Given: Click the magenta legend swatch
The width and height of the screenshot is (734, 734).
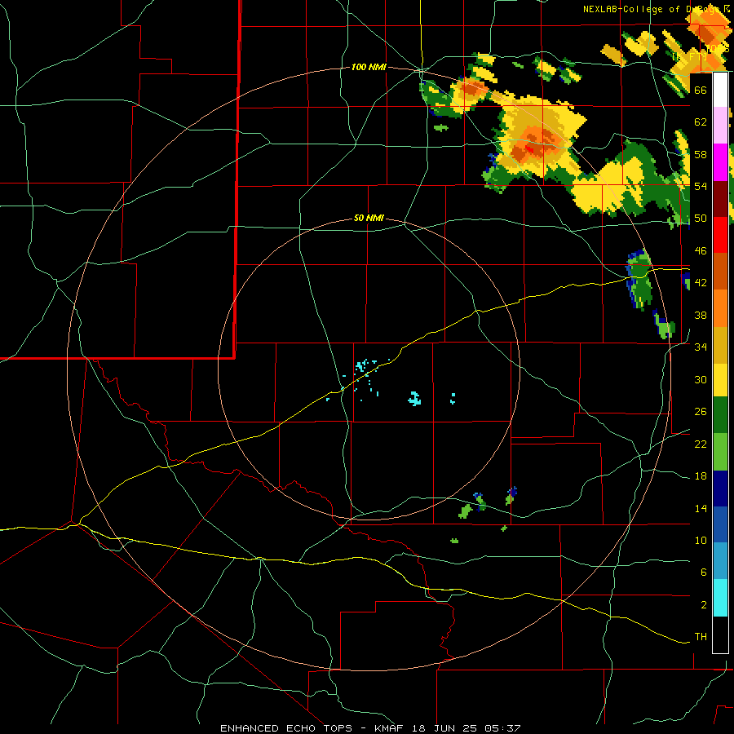Looking at the screenshot, I should [x=720, y=162].
